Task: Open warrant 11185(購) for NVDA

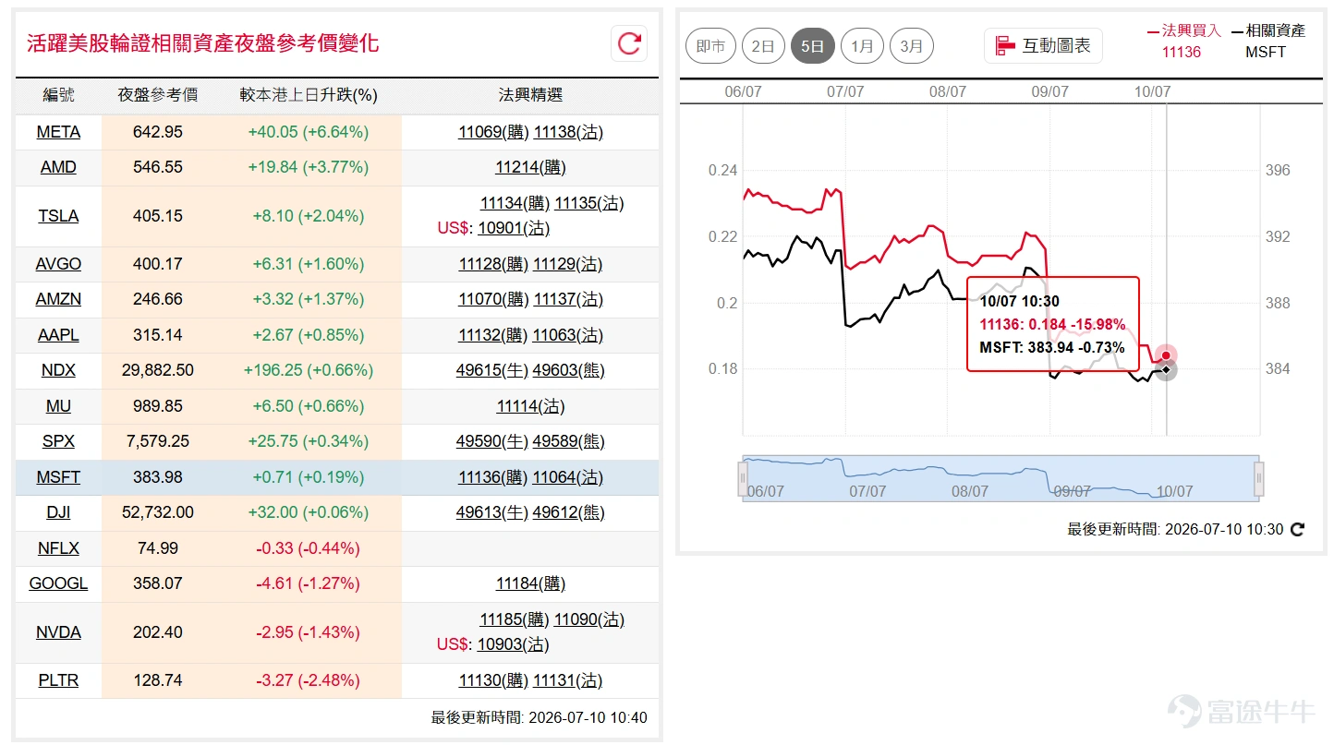Action: click(515, 619)
